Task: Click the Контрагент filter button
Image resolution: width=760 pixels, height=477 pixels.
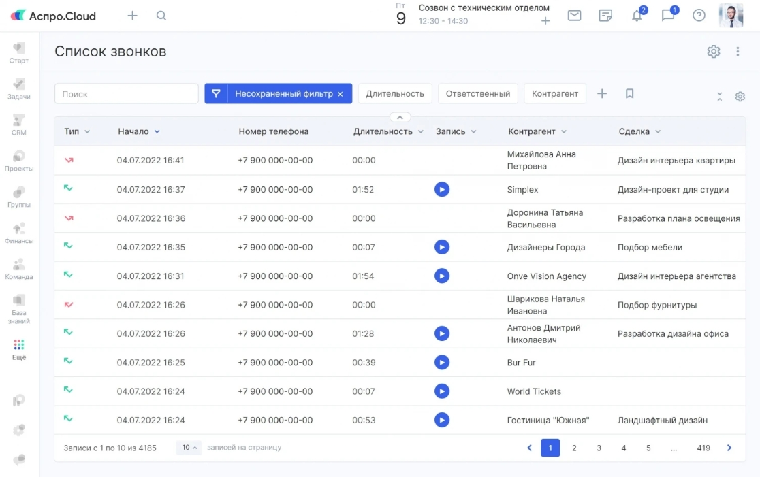Action: pyautogui.click(x=555, y=94)
